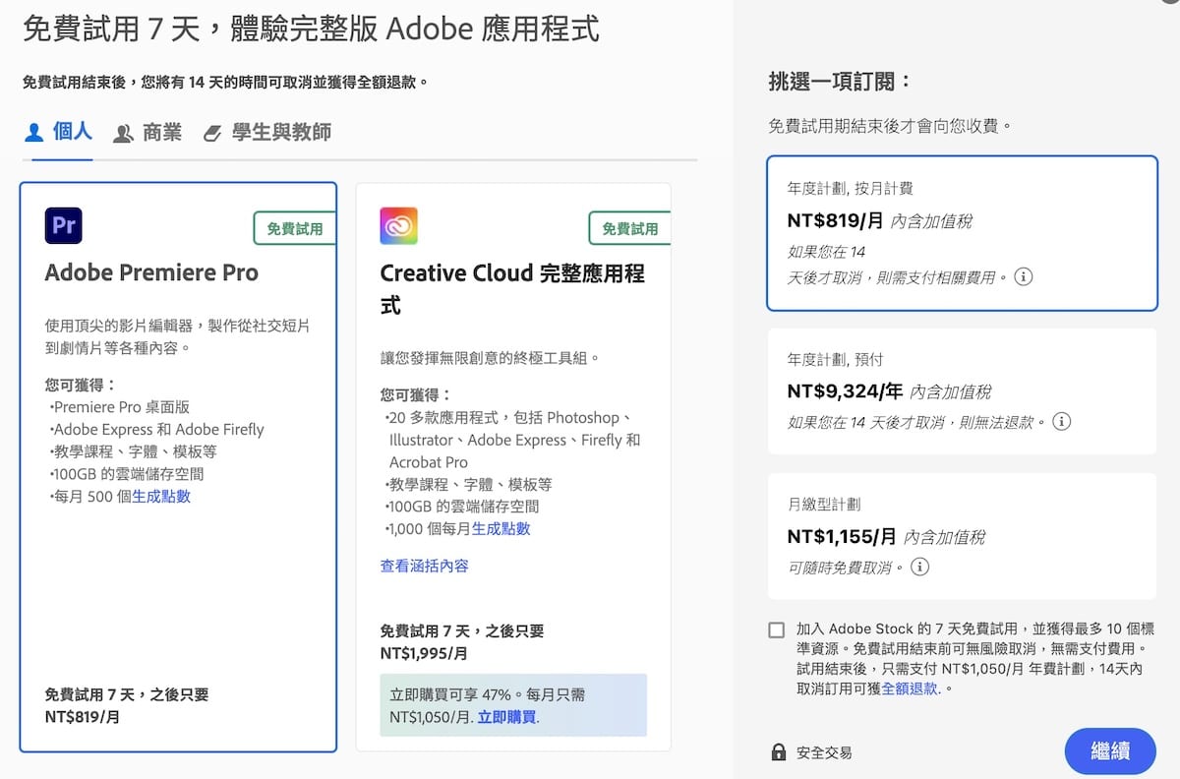Click info icon beside annual prepaid plan
The height and width of the screenshot is (779, 1180).
click(1061, 422)
